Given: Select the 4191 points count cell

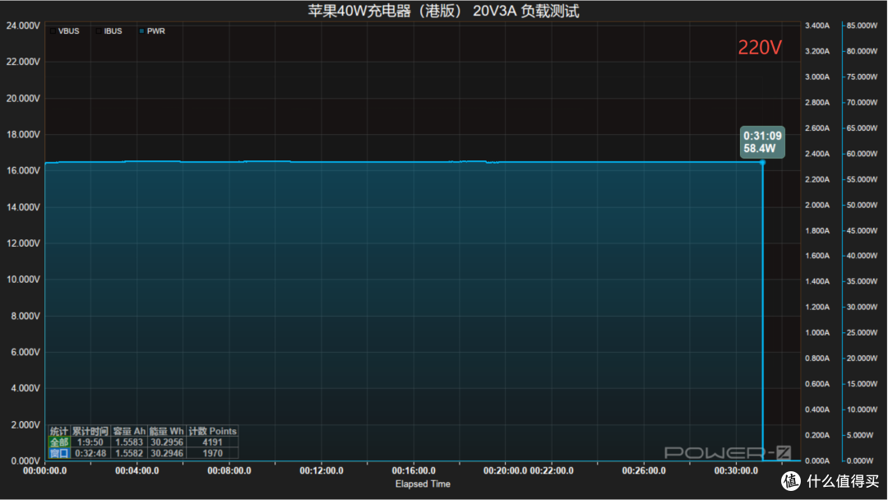Looking at the screenshot, I should click(x=212, y=442).
